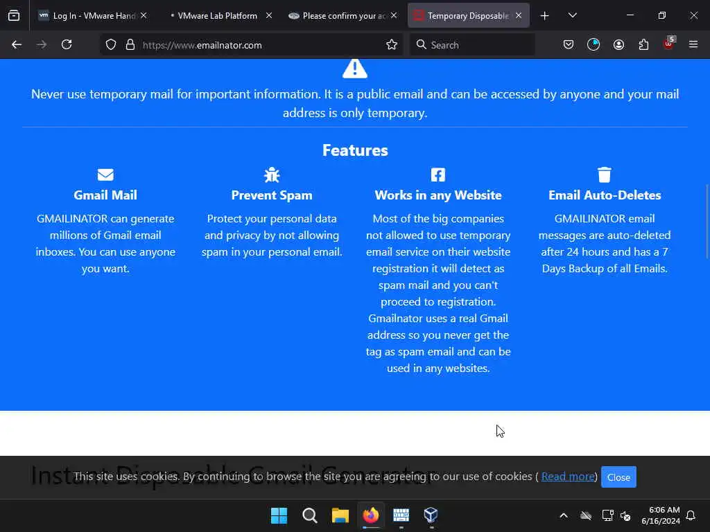Reload the current page
The image size is (710, 532).
(67, 45)
